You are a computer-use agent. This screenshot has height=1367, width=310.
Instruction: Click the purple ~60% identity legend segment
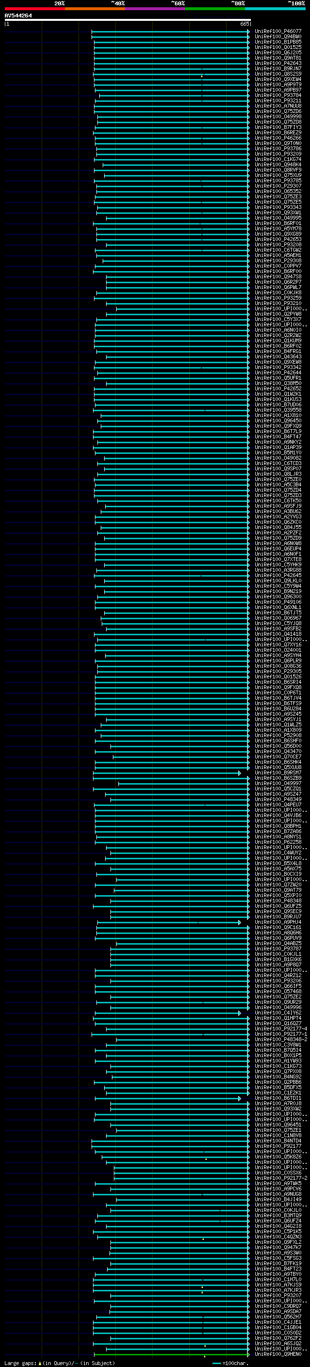pos(155,9)
